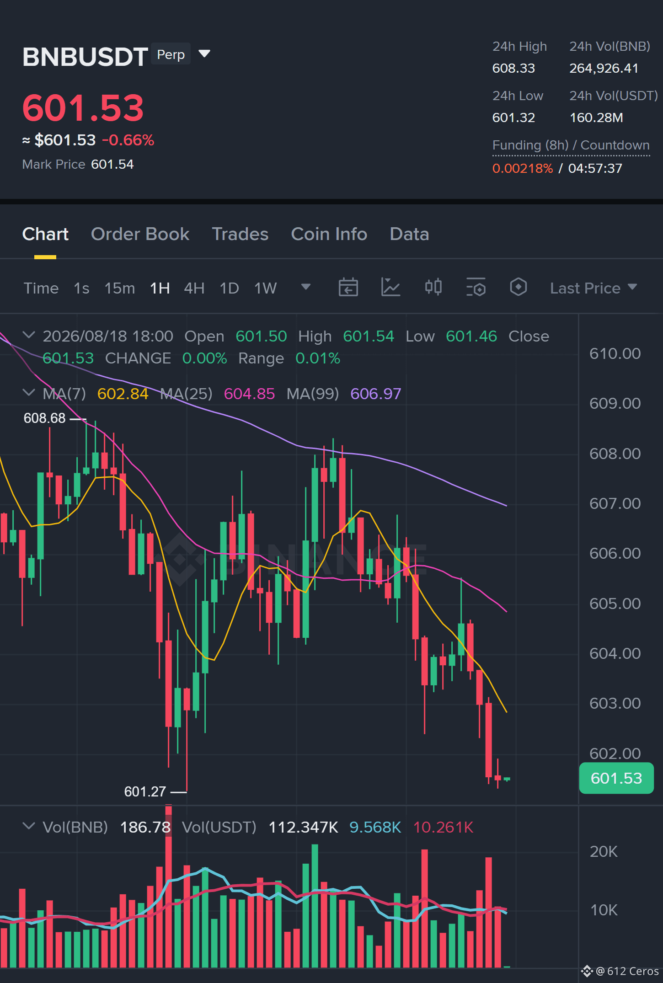Select the 15m interval

120,288
